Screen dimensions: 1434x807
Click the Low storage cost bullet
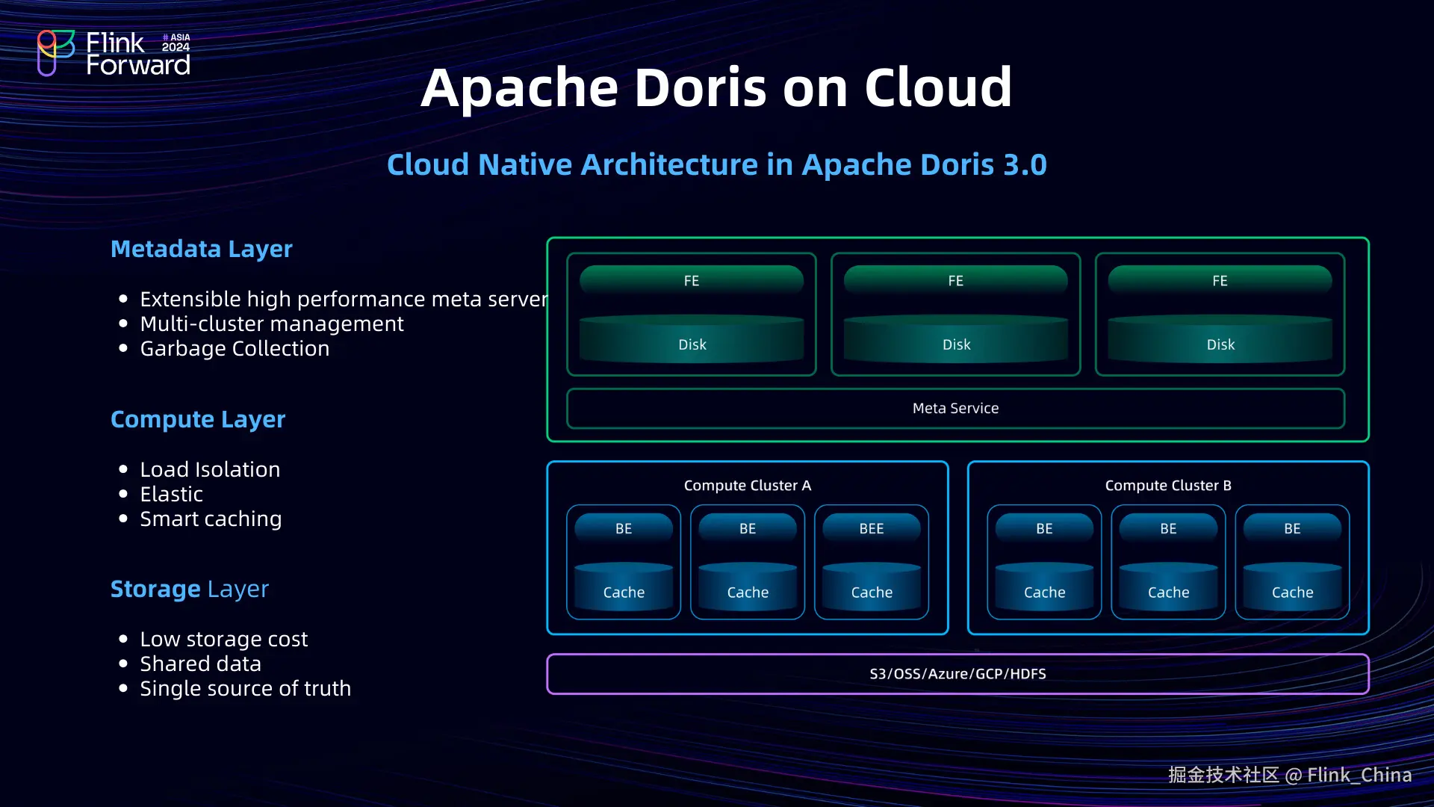pos(223,640)
